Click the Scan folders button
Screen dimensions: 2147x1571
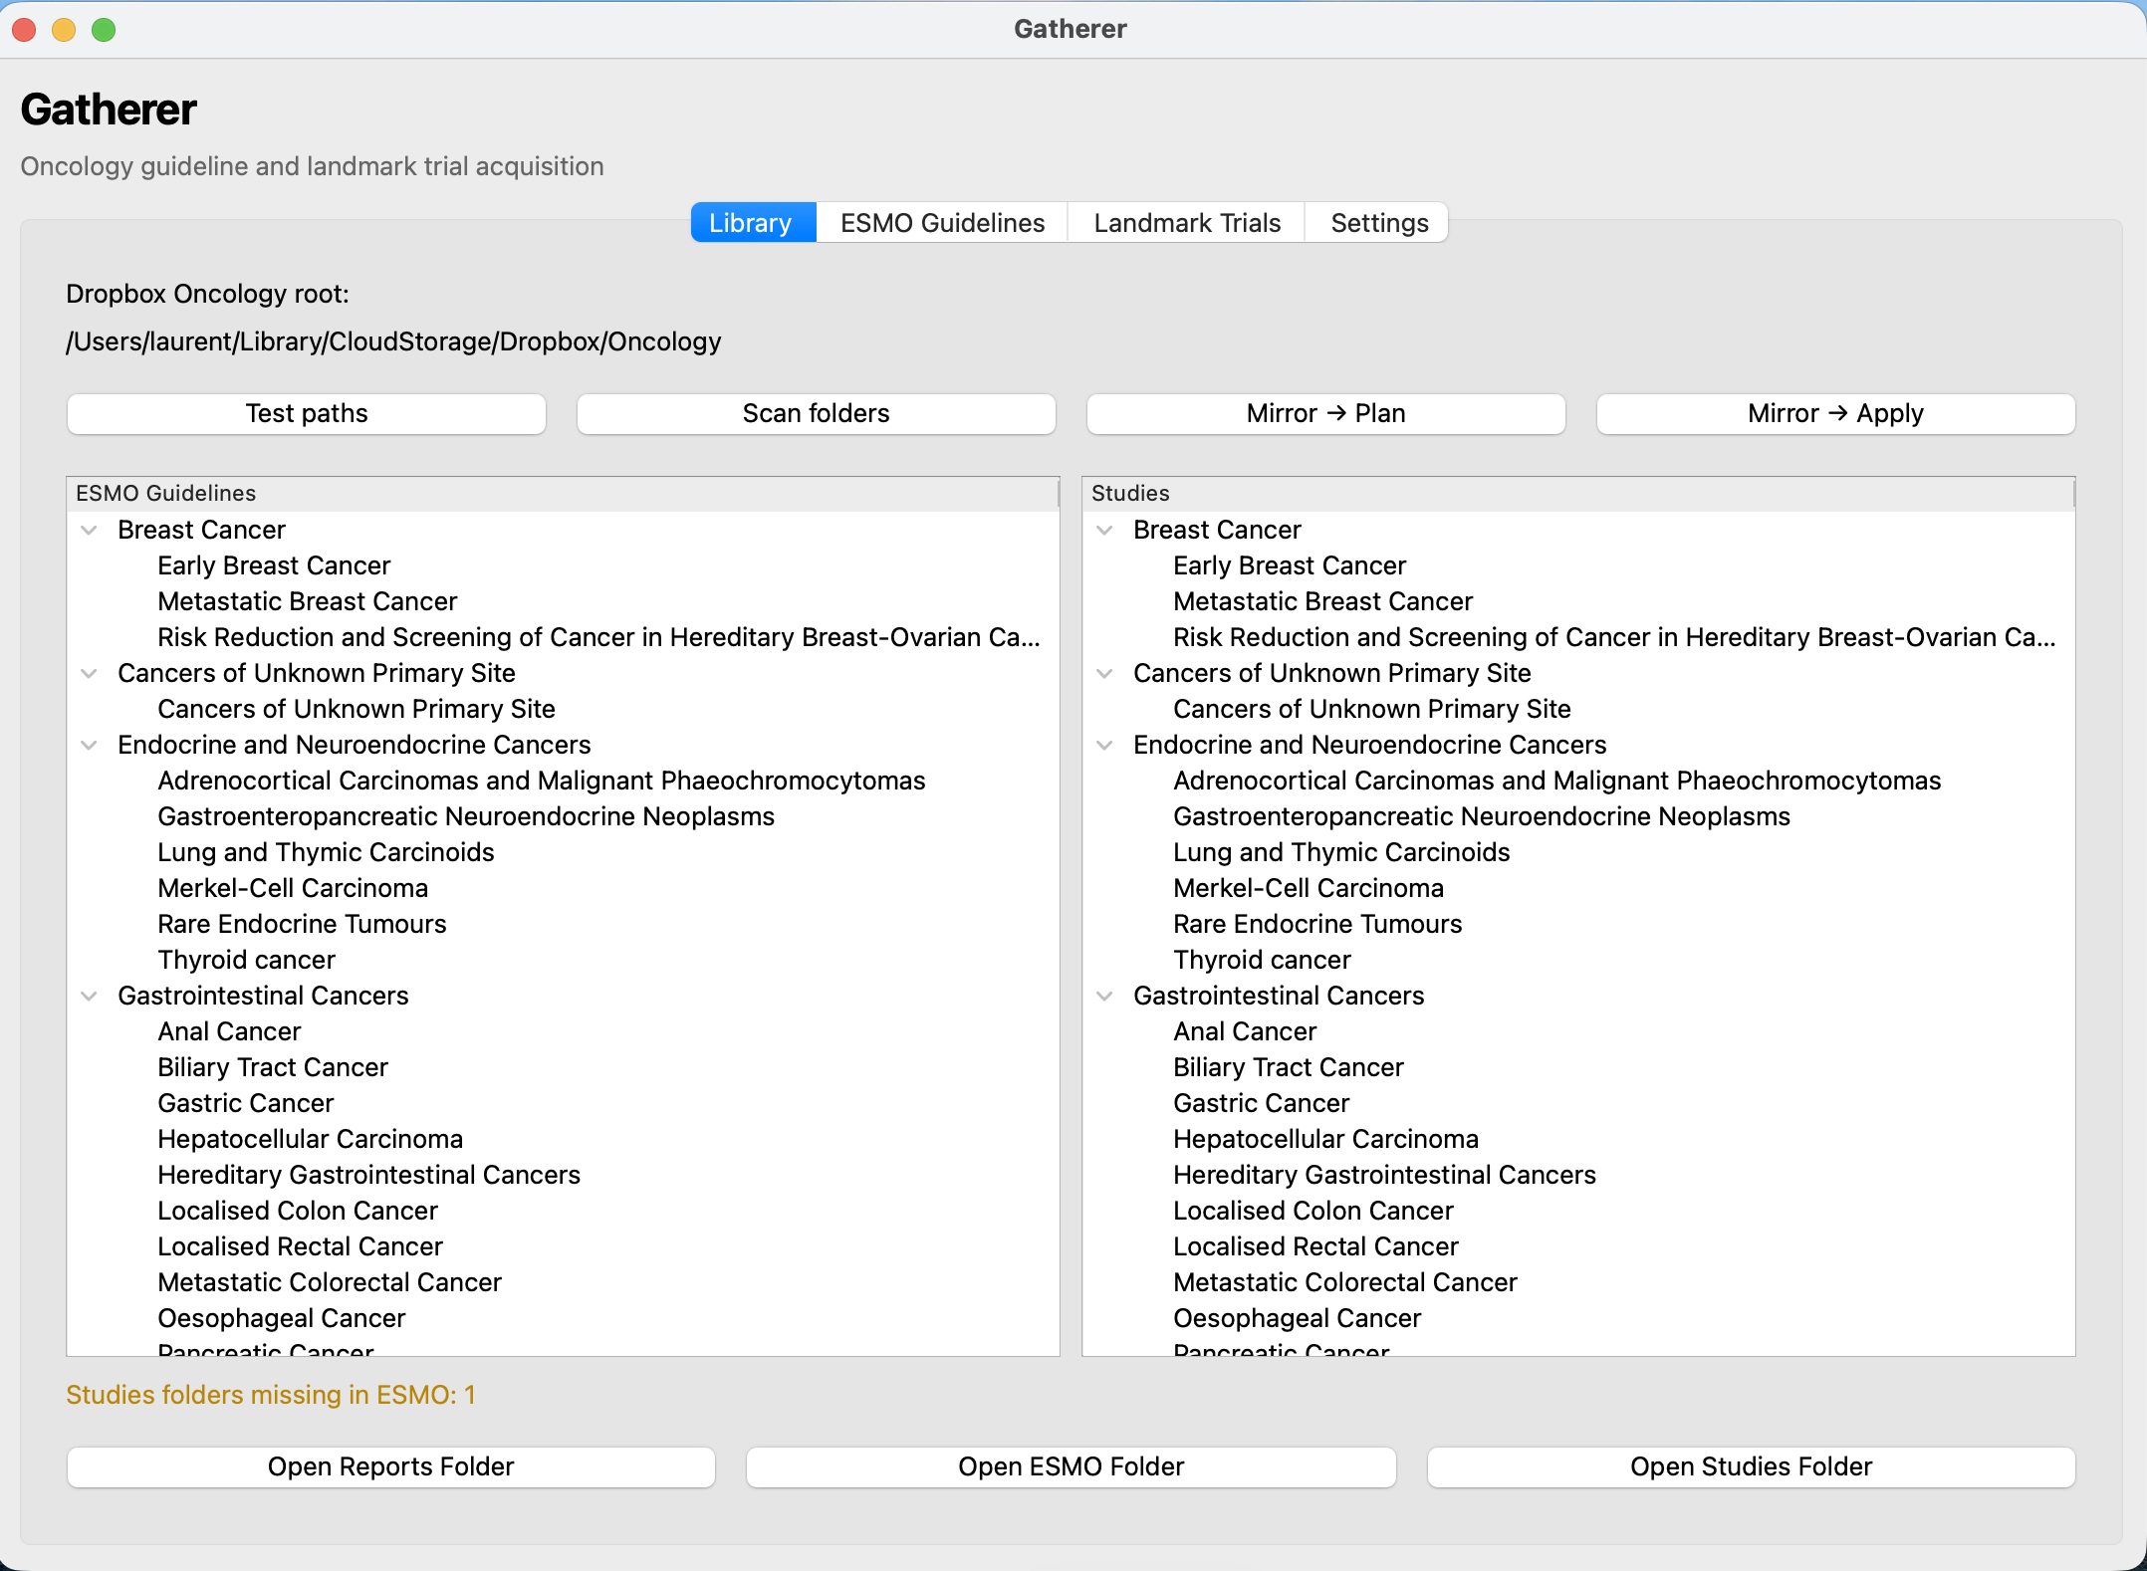click(x=817, y=413)
